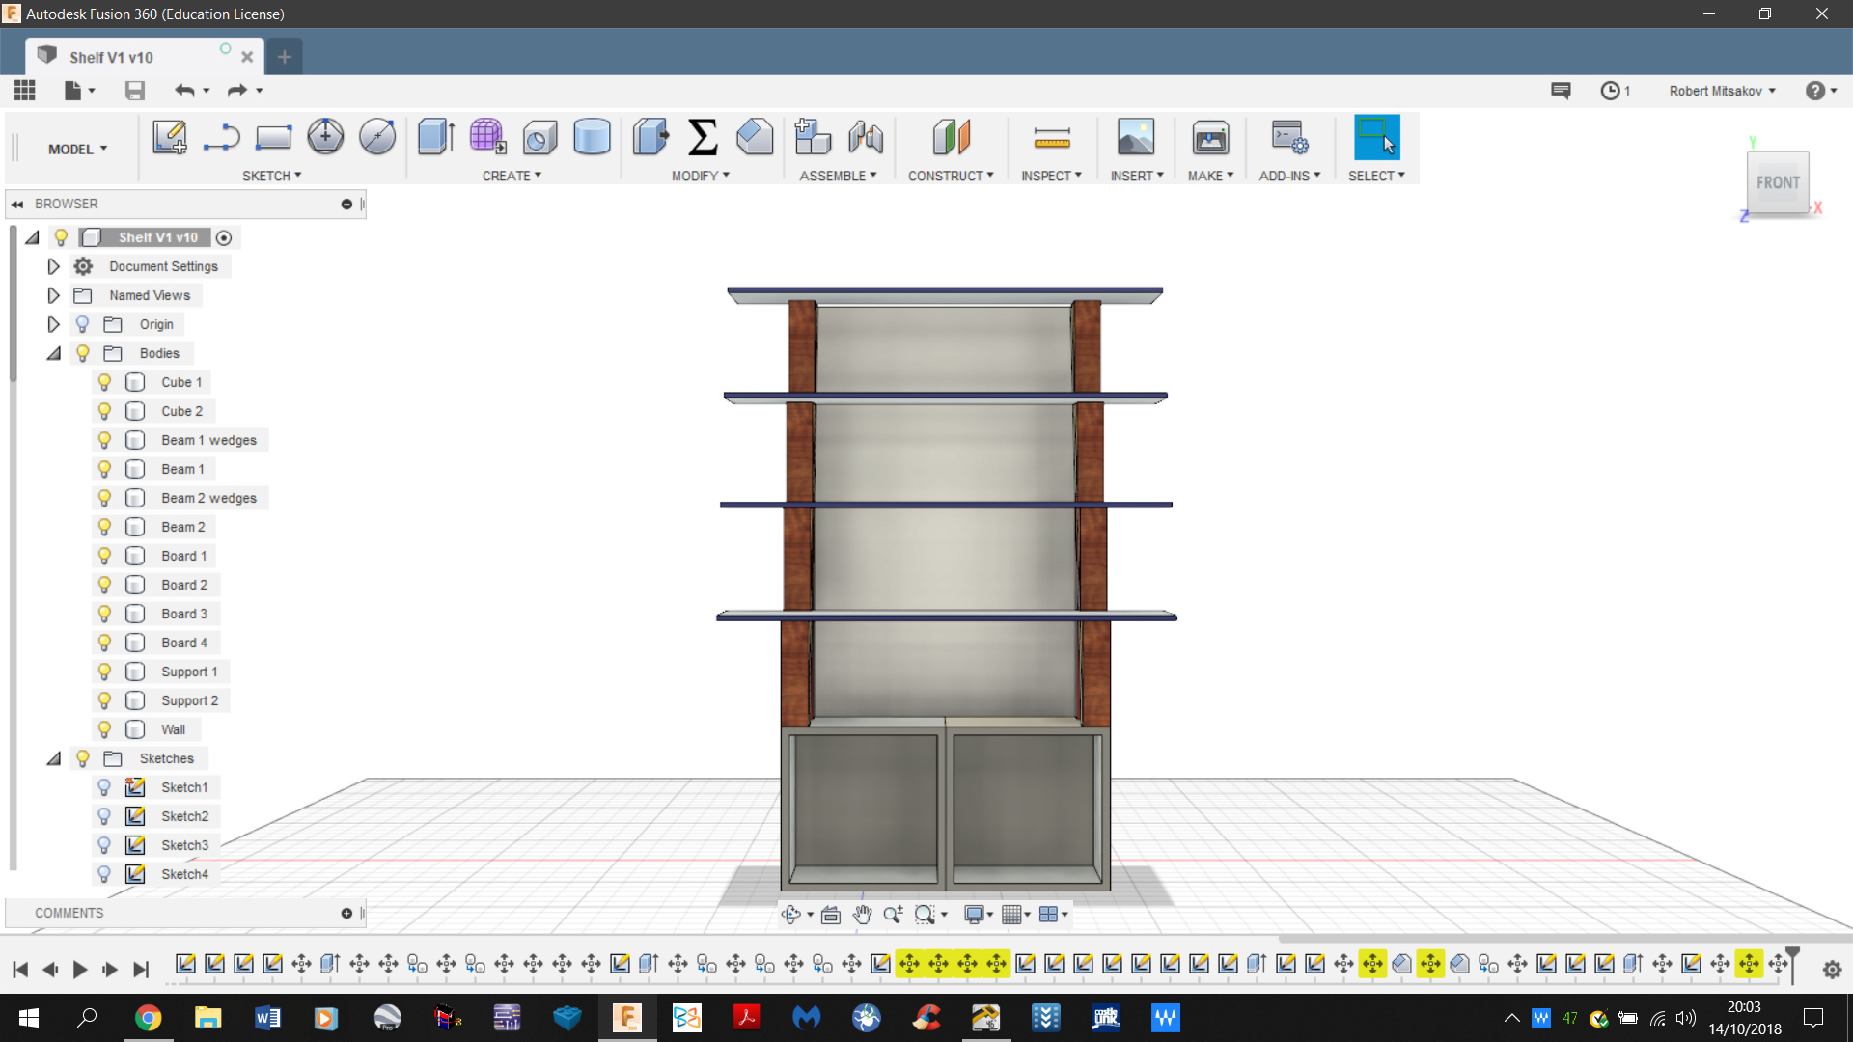Open the comments notification icon
This screenshot has width=1853, height=1042.
[x=1561, y=91]
